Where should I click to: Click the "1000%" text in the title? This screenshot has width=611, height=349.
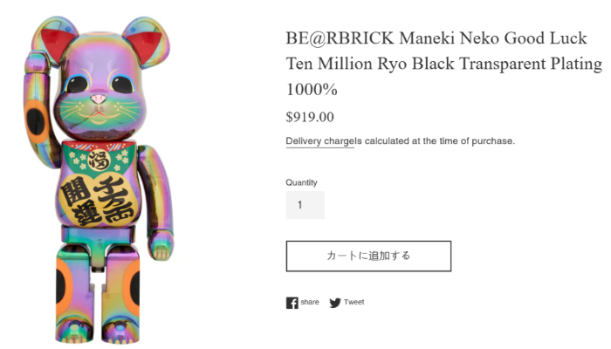pos(312,90)
